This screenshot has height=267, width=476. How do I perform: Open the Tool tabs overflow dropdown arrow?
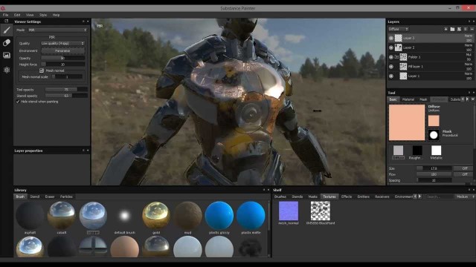[473, 99]
